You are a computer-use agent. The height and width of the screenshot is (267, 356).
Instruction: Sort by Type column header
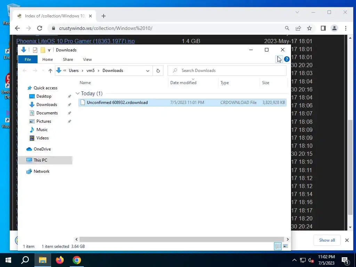(225, 83)
